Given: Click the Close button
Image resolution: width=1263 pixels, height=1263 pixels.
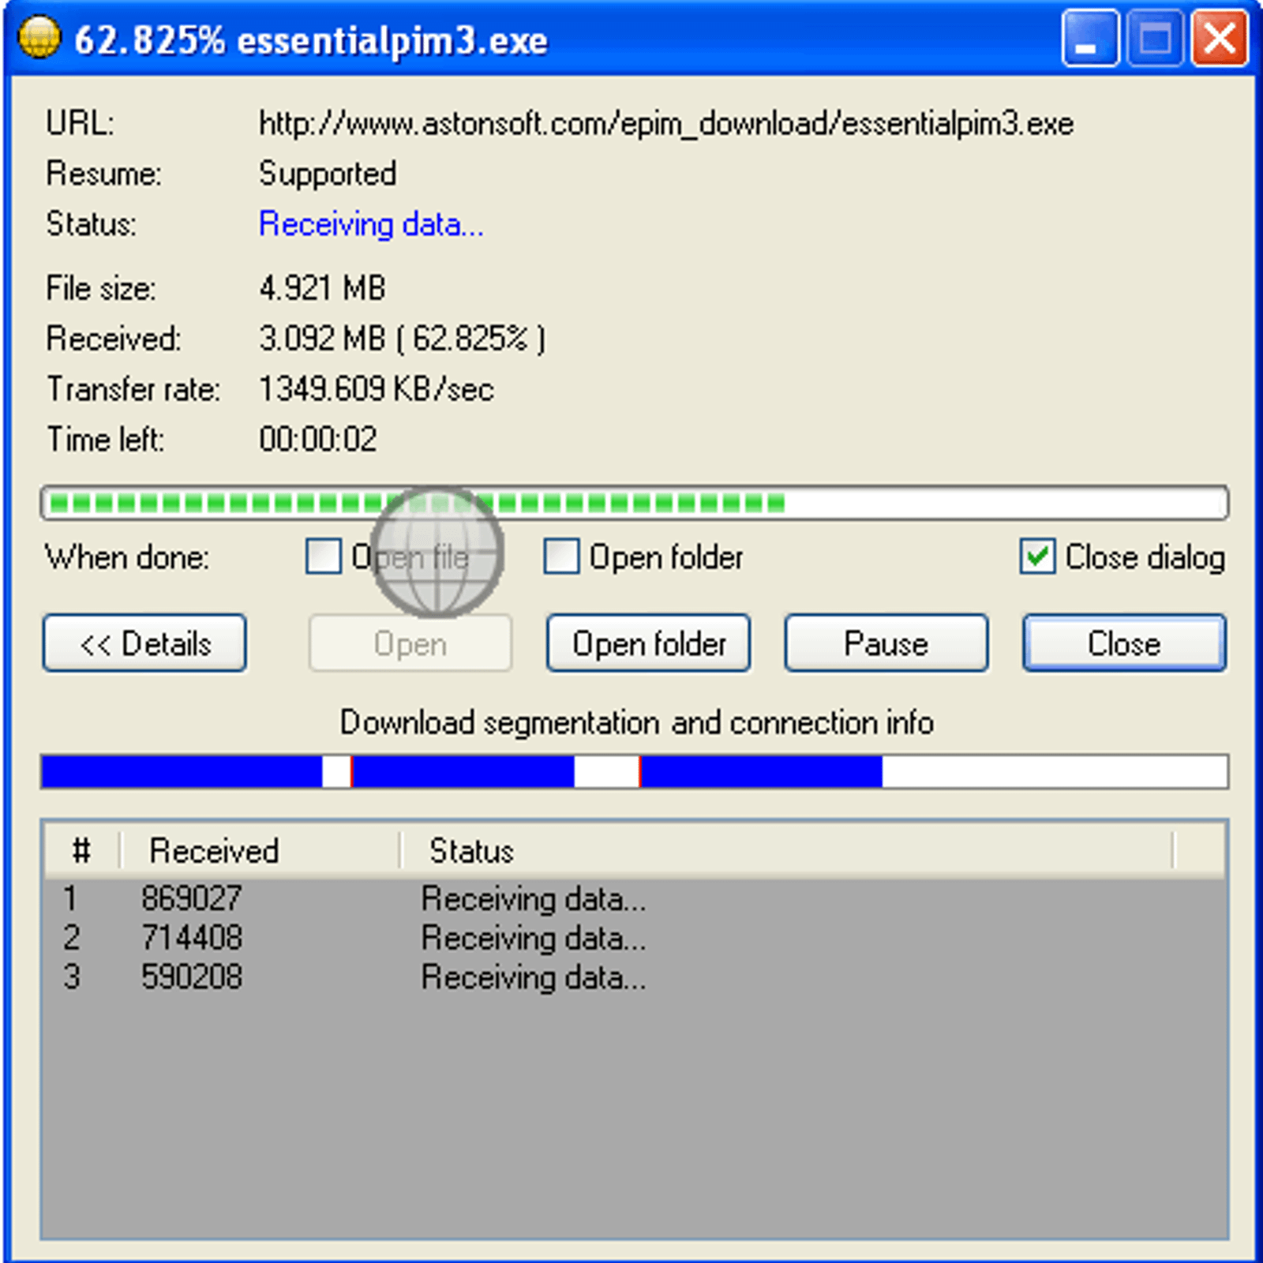Looking at the screenshot, I should (x=1124, y=643).
